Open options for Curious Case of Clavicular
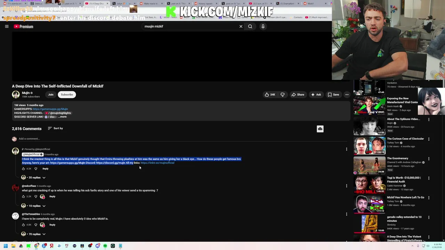Screen dimensions: 445x250 429,139
